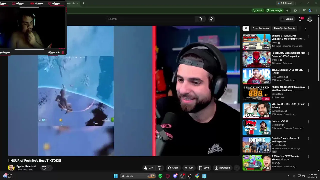Open the media controls icon in toolbar
The height and width of the screenshot is (180, 320).
pyautogui.click(x=304, y=10)
